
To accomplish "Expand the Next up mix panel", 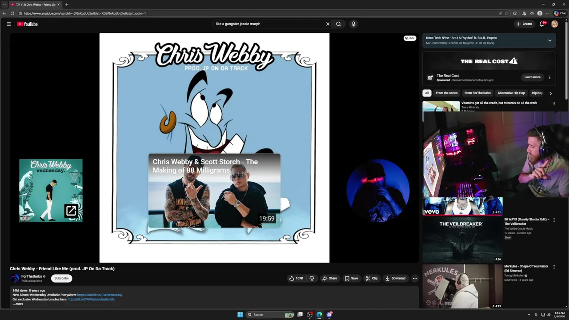I will point(549,40).
